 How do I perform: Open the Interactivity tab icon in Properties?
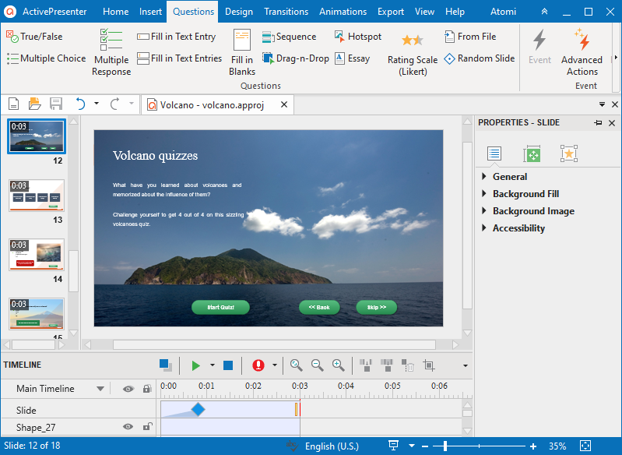point(569,153)
